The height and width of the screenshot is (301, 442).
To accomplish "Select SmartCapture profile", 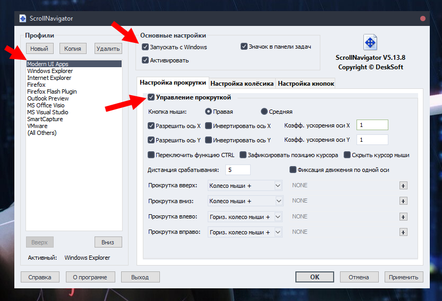I will (74, 119).
